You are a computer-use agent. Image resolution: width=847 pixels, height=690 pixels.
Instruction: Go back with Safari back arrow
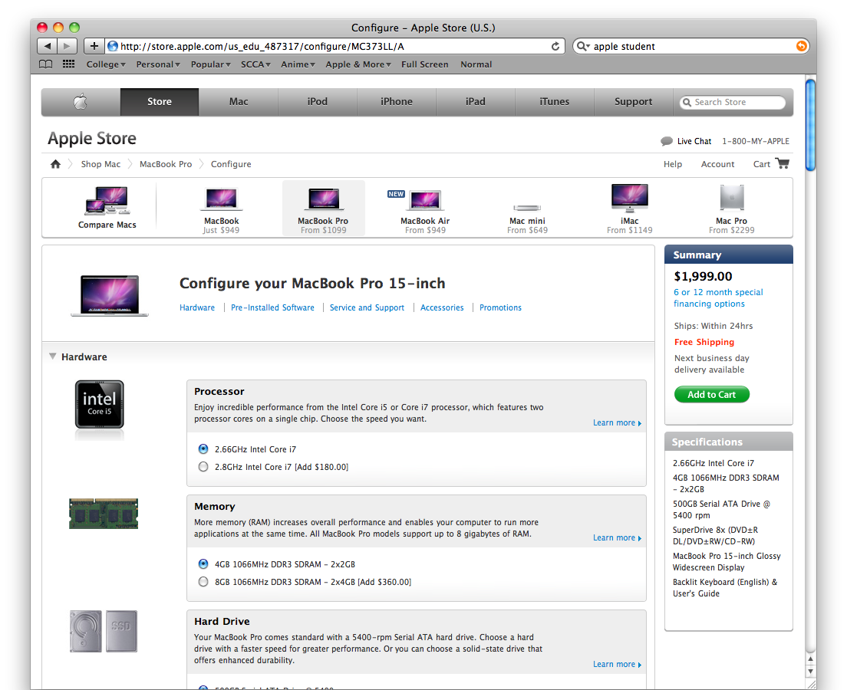coord(47,47)
